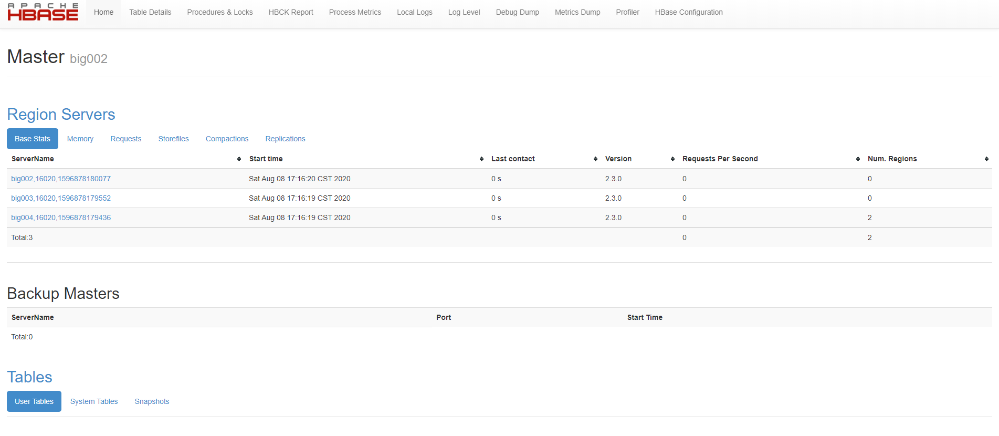This screenshot has height=436, width=999.
Task: Click the Region Servers heading link
Action: (61, 115)
